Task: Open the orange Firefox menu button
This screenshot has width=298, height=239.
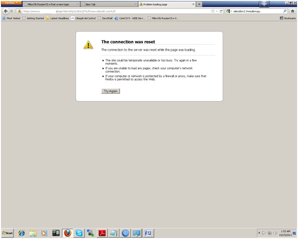Action: [x=11, y=3]
